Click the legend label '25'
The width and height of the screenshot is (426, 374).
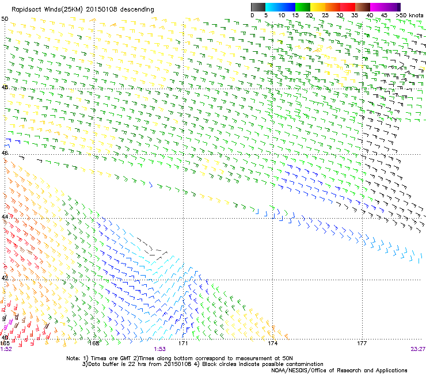[x=325, y=16]
